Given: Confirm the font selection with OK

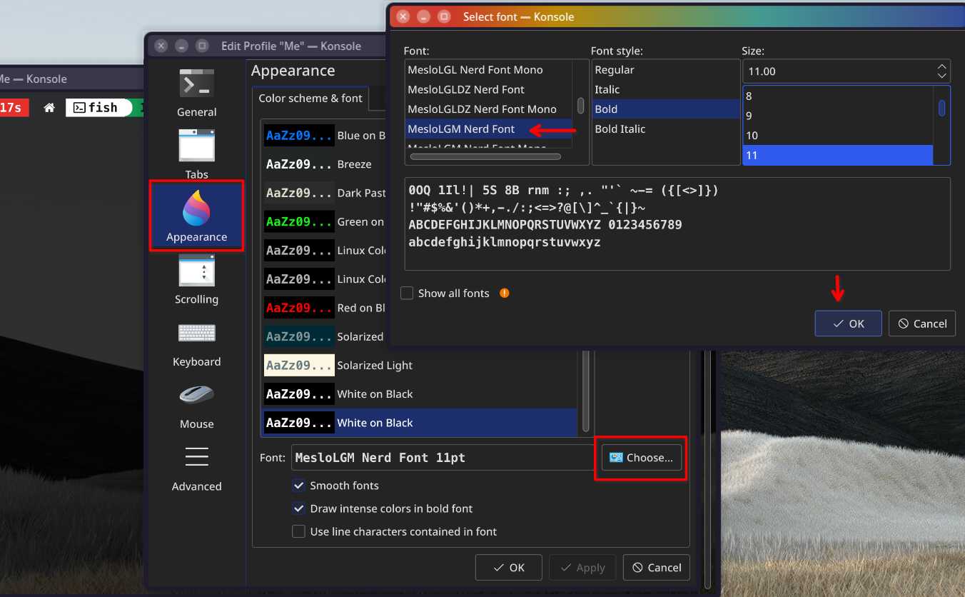Looking at the screenshot, I should (x=848, y=323).
